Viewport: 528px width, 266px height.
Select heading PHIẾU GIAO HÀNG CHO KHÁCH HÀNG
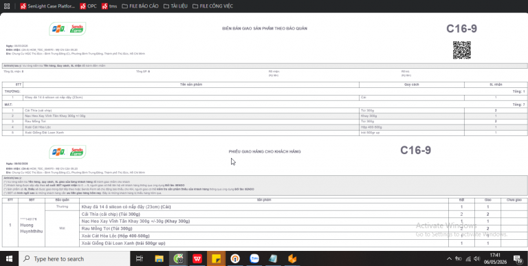pyautogui.click(x=265, y=151)
